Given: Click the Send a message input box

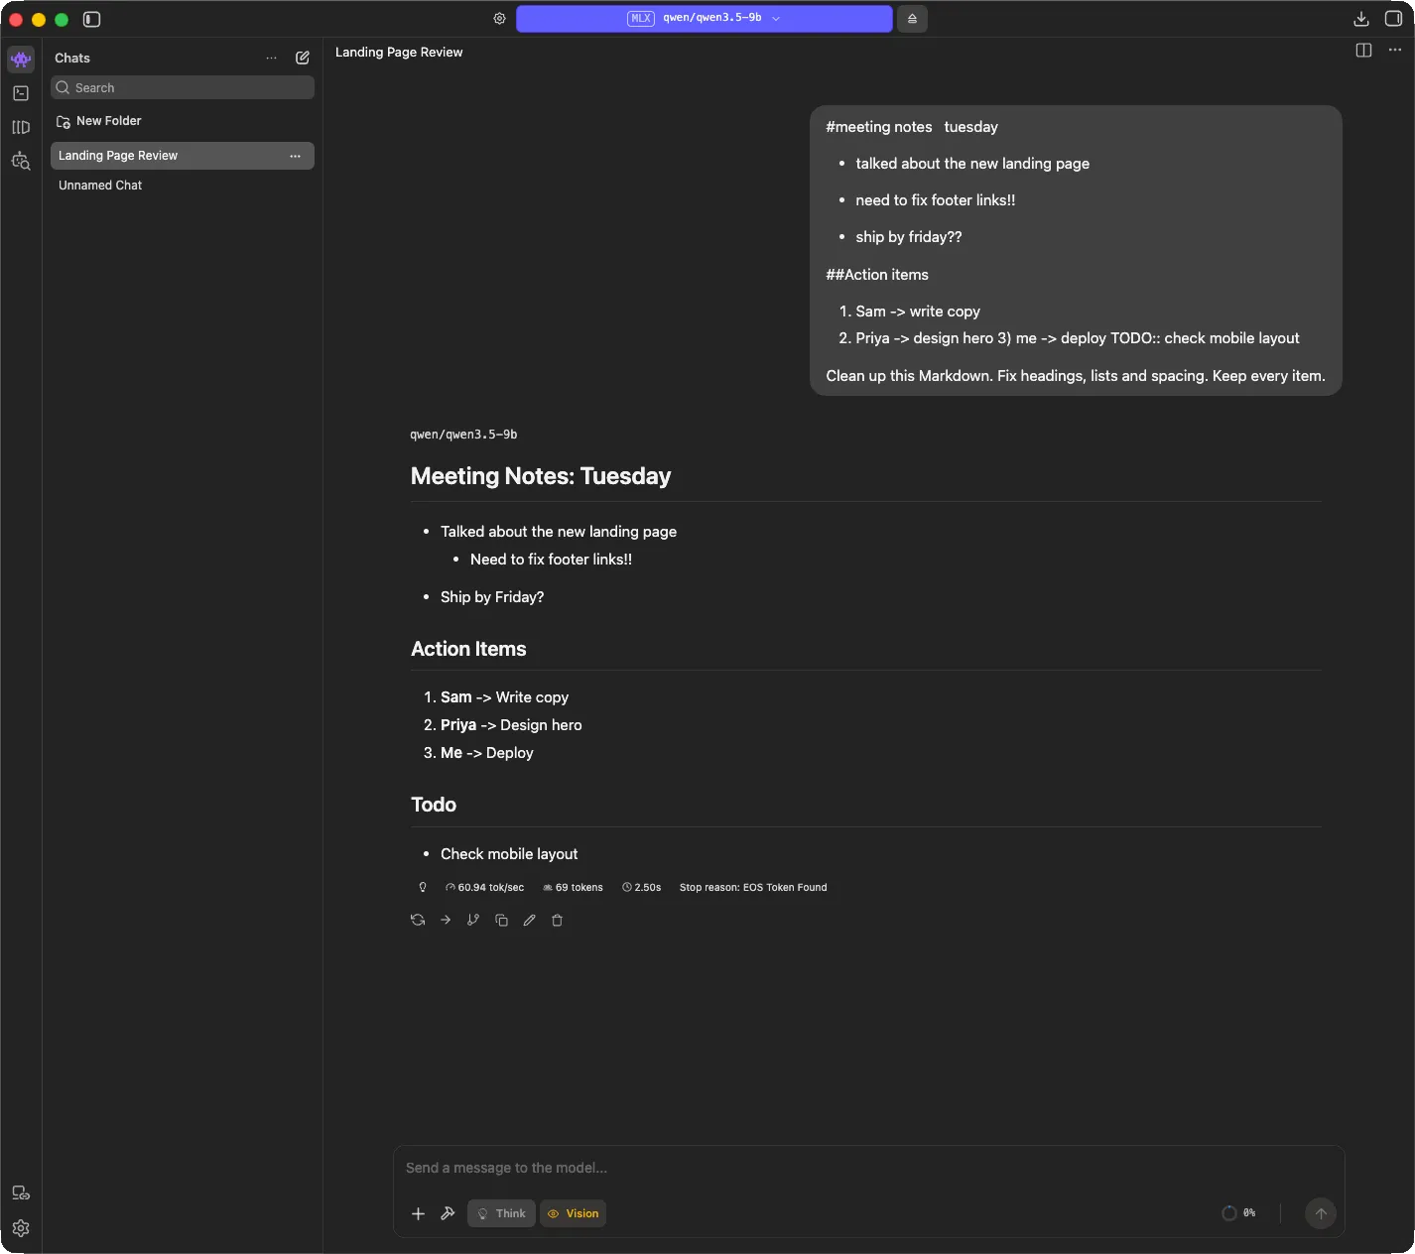Looking at the screenshot, I should [868, 1168].
